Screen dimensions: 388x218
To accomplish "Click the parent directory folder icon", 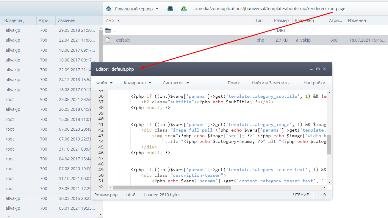I will point(108,30).
